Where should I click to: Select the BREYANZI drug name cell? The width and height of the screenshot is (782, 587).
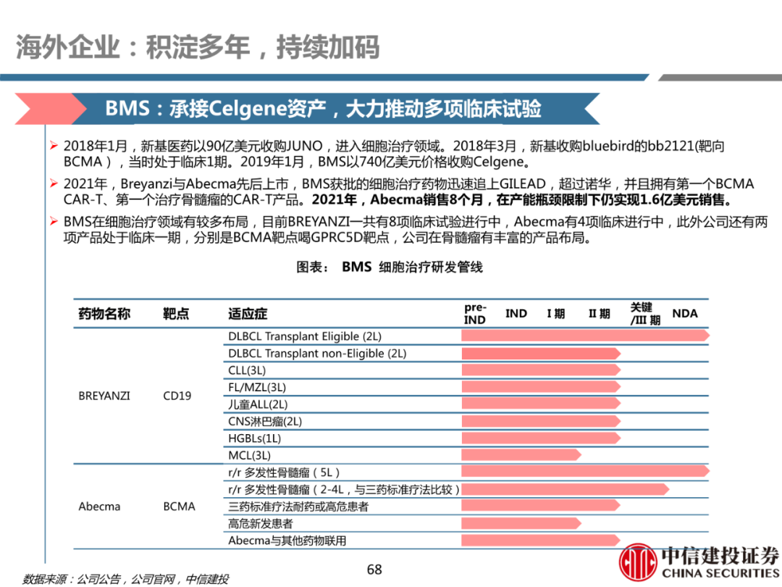pos(104,396)
